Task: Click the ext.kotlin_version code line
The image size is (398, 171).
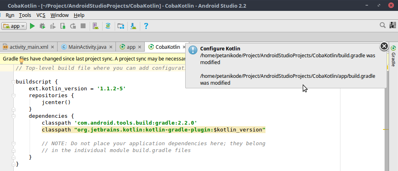Action: (77, 89)
